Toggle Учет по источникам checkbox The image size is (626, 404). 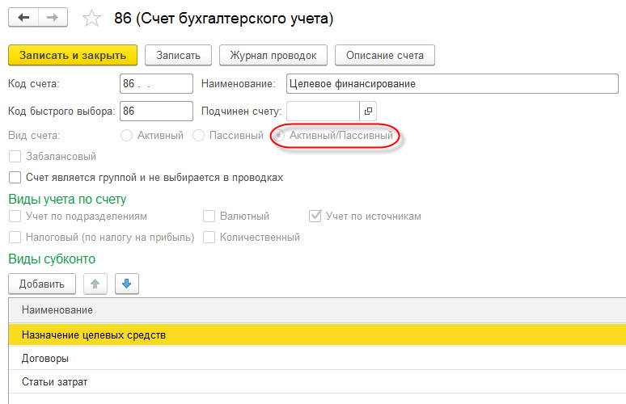tap(315, 217)
